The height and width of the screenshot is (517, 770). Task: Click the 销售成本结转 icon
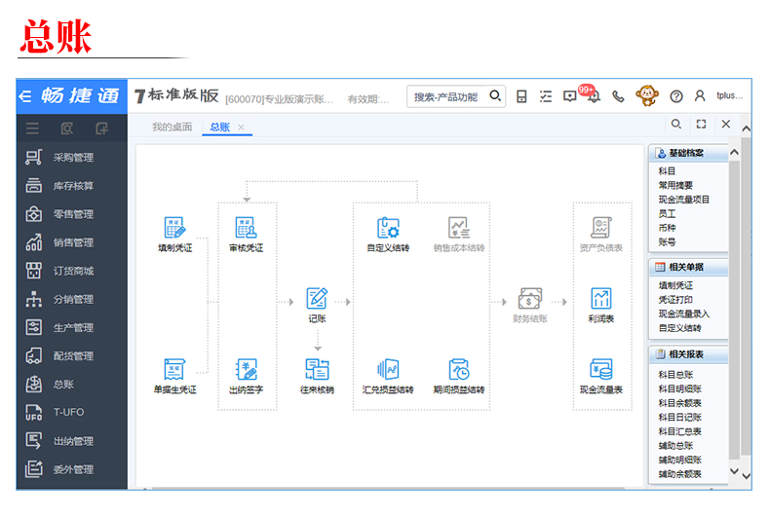click(459, 228)
